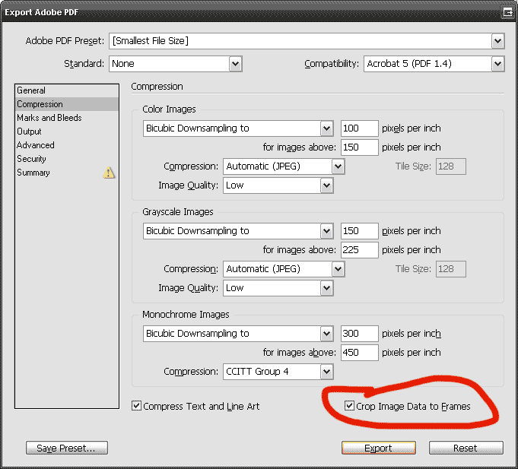518x469 pixels.
Task: Select the Compression panel in sidebar
Action: 67,104
